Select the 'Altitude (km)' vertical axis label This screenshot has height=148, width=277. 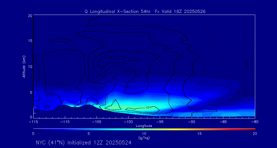pyautogui.click(x=24, y=66)
